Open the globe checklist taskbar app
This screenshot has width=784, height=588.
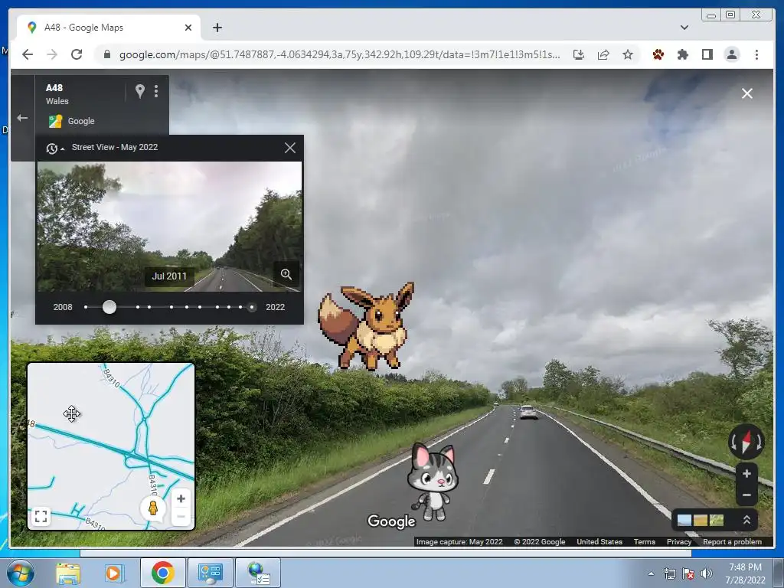point(258,573)
